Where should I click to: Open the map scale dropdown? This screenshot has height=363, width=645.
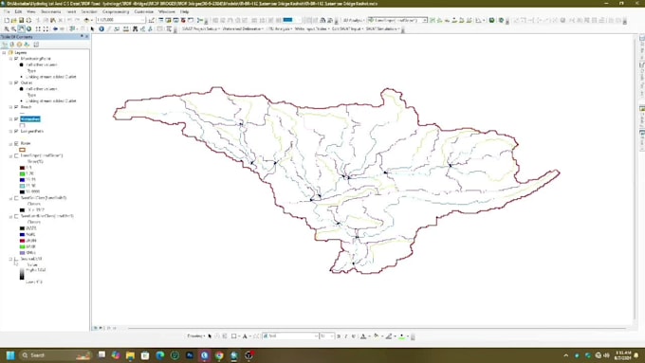click(142, 20)
